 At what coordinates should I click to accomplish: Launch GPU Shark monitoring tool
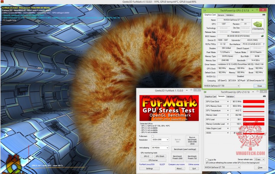(x=160, y=156)
